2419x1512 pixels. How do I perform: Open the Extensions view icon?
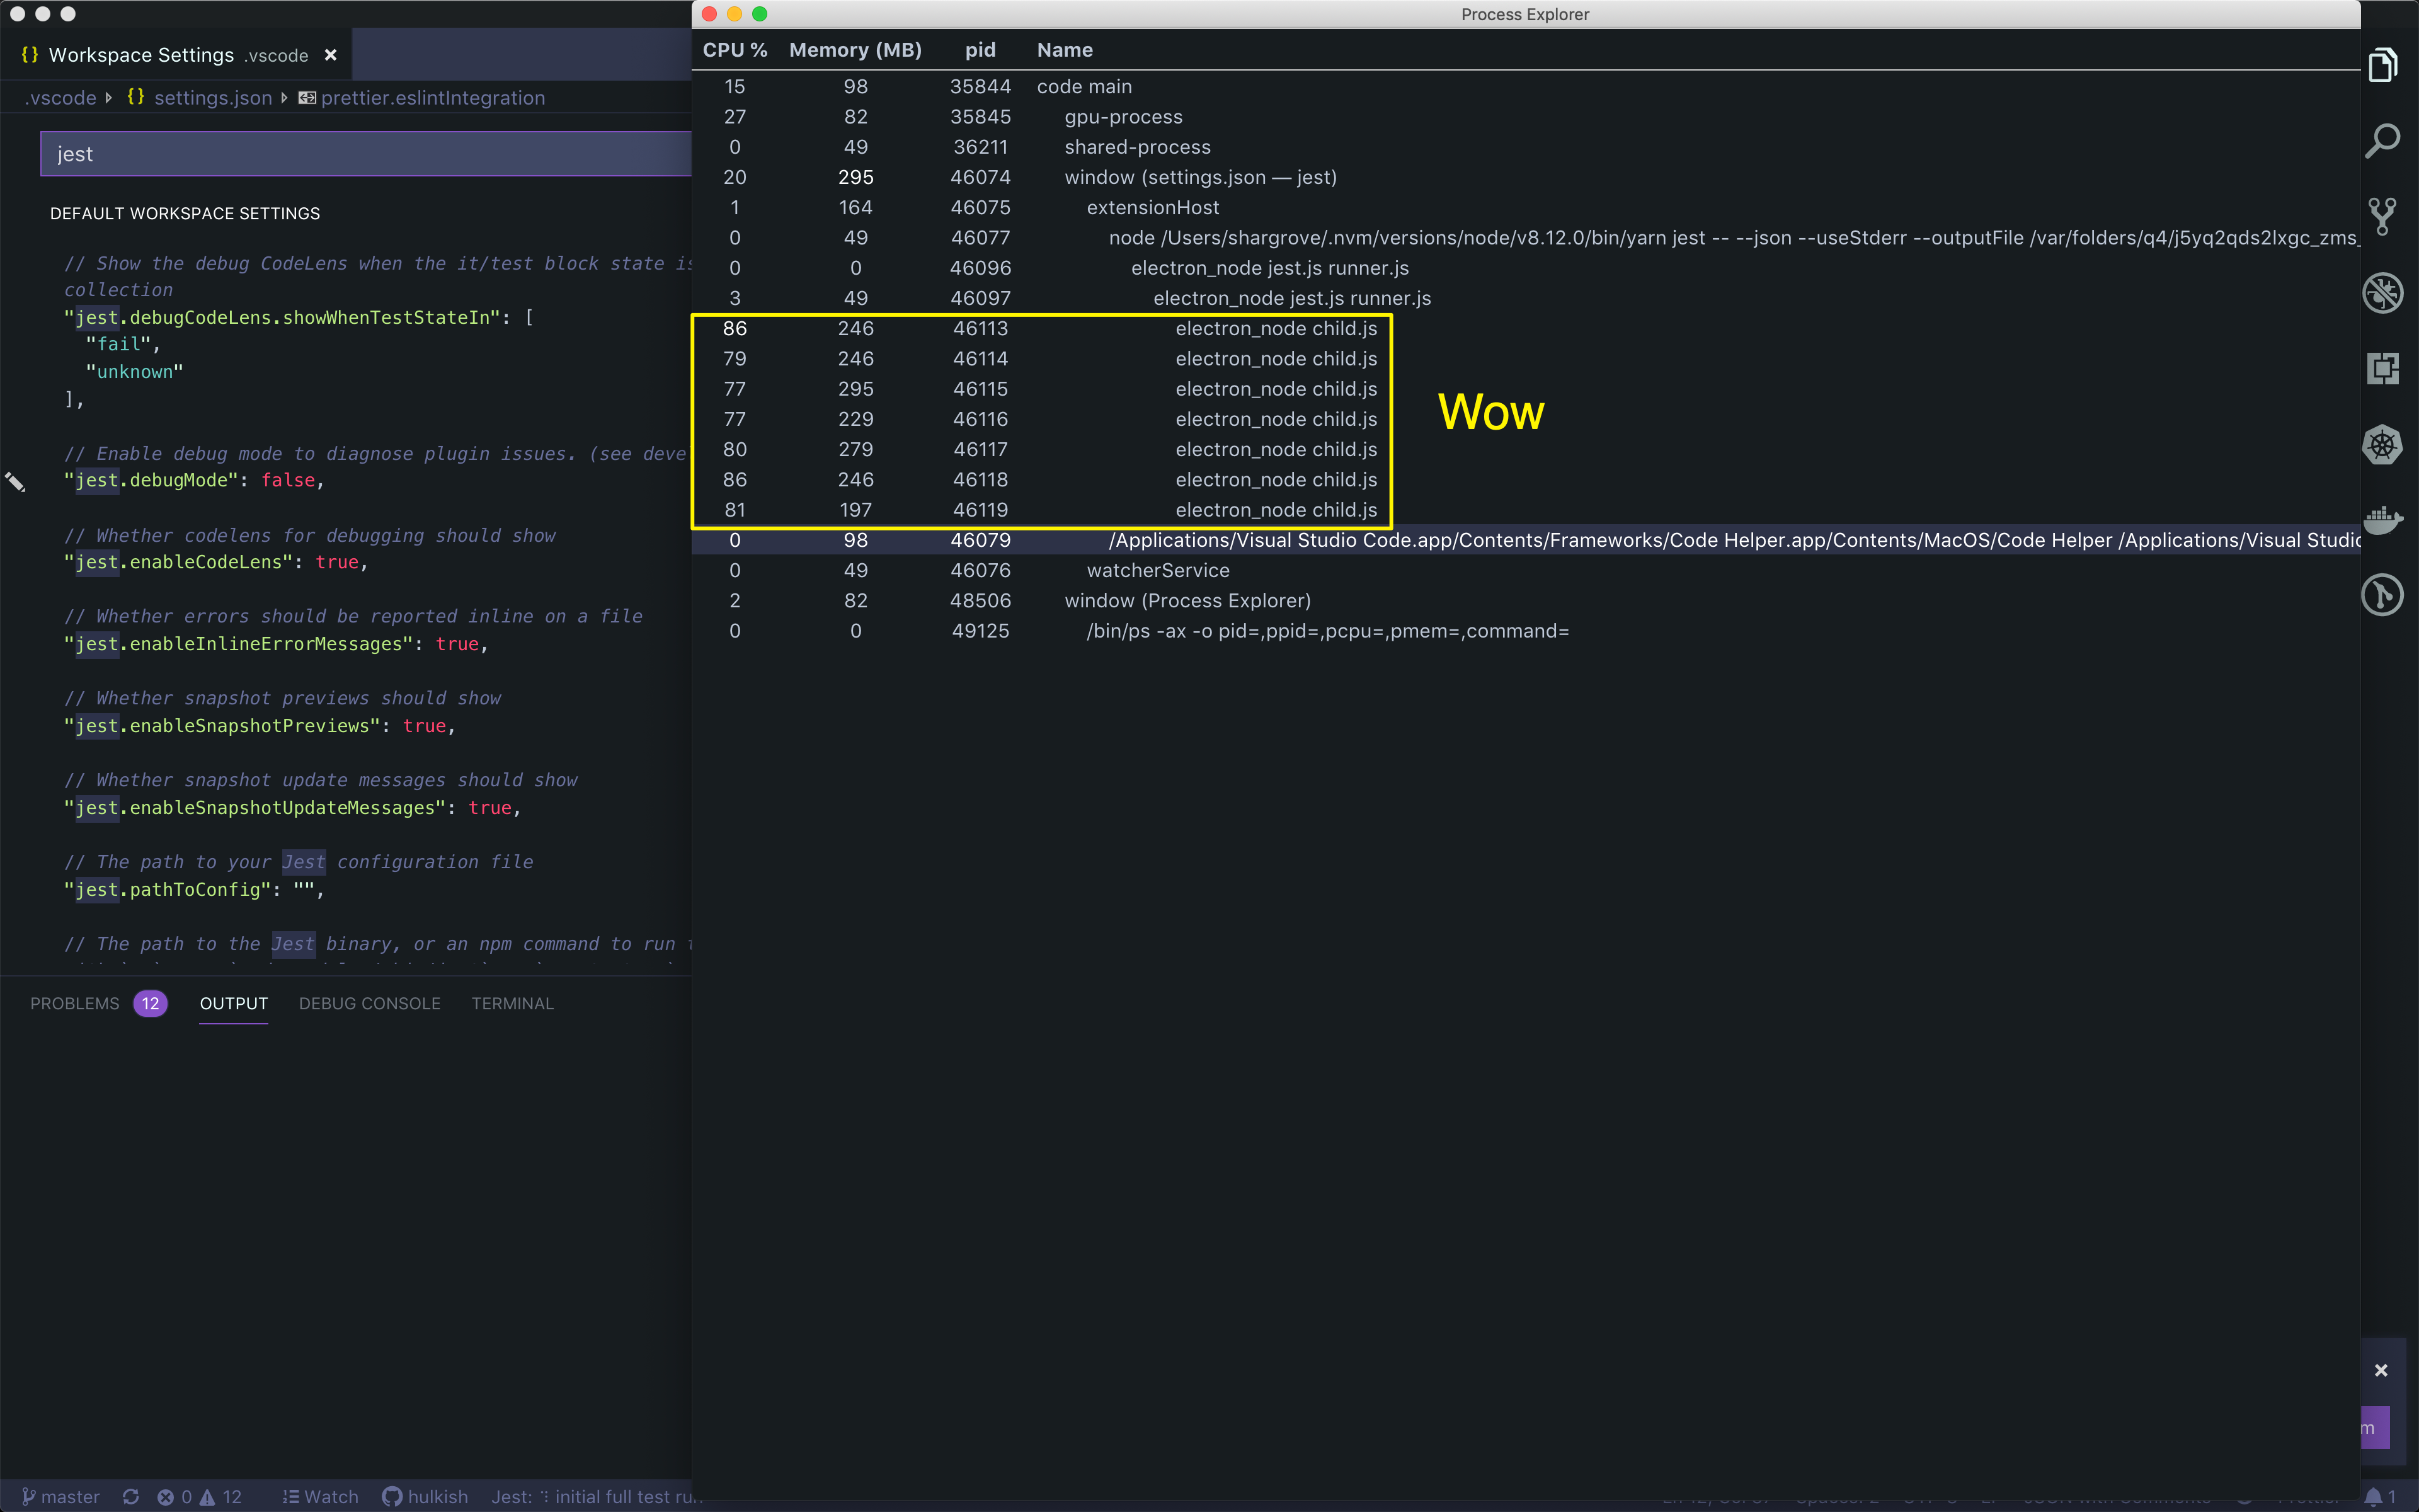(2383, 368)
